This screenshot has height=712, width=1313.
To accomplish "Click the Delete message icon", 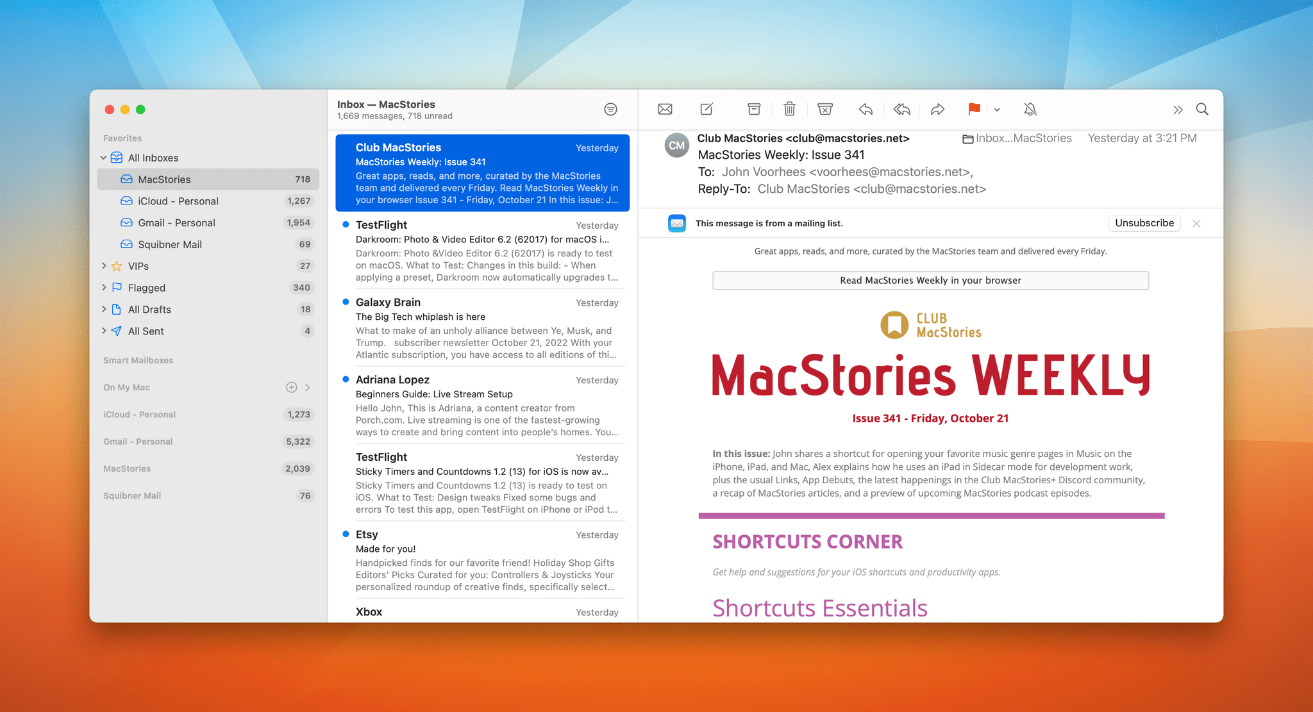I will click(x=788, y=109).
